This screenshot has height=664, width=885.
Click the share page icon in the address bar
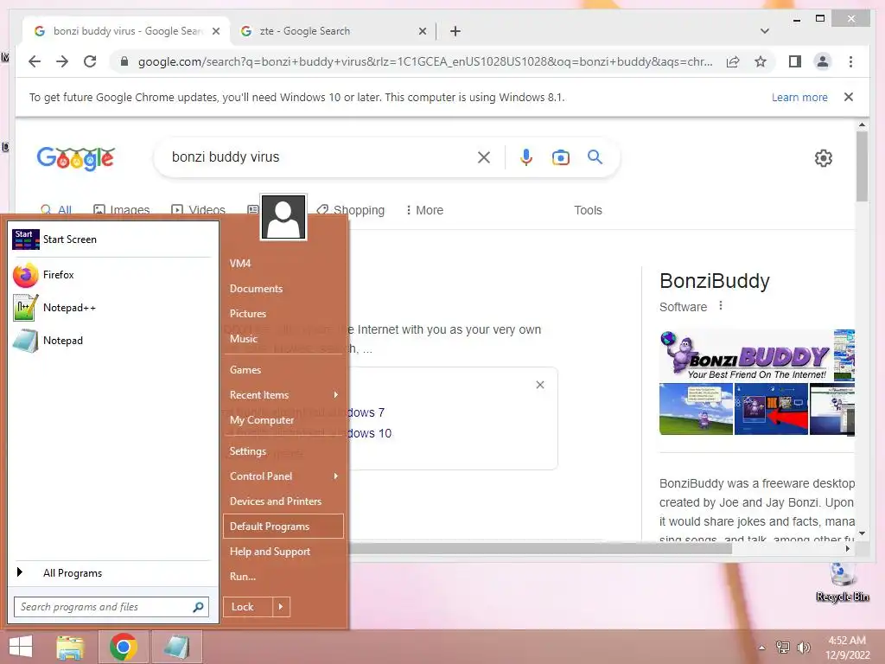point(733,61)
